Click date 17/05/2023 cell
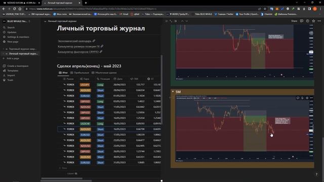324x182 pixels. (x=119, y=134)
